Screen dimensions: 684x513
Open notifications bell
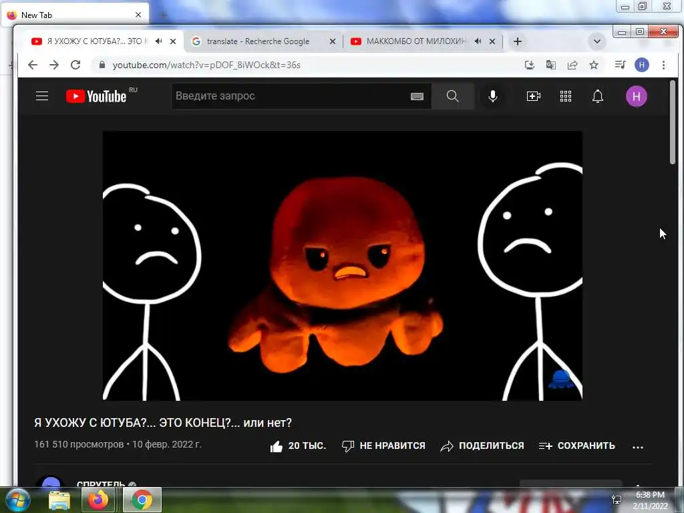coord(598,96)
